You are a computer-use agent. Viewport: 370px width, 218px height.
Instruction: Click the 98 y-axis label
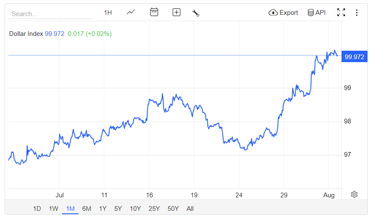coord(348,121)
